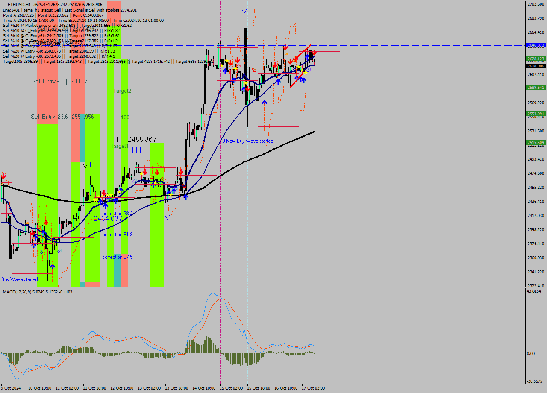Click the '11 Oct 18:00' time axis label
The height and width of the screenshot is (393, 547).
(x=94, y=388)
